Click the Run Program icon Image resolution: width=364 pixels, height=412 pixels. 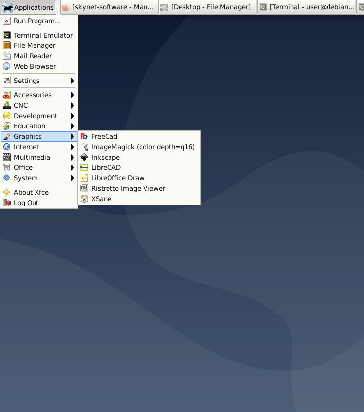pos(7,21)
